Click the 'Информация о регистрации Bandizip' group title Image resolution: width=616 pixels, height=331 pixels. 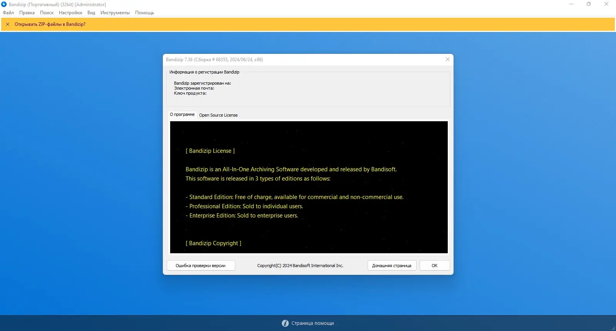click(204, 72)
